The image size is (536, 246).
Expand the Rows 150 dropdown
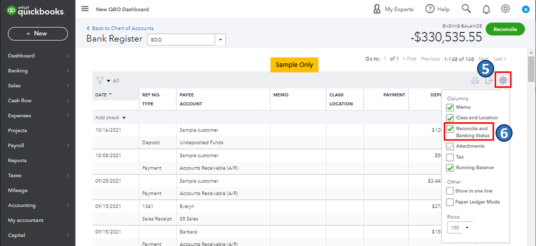459,228
